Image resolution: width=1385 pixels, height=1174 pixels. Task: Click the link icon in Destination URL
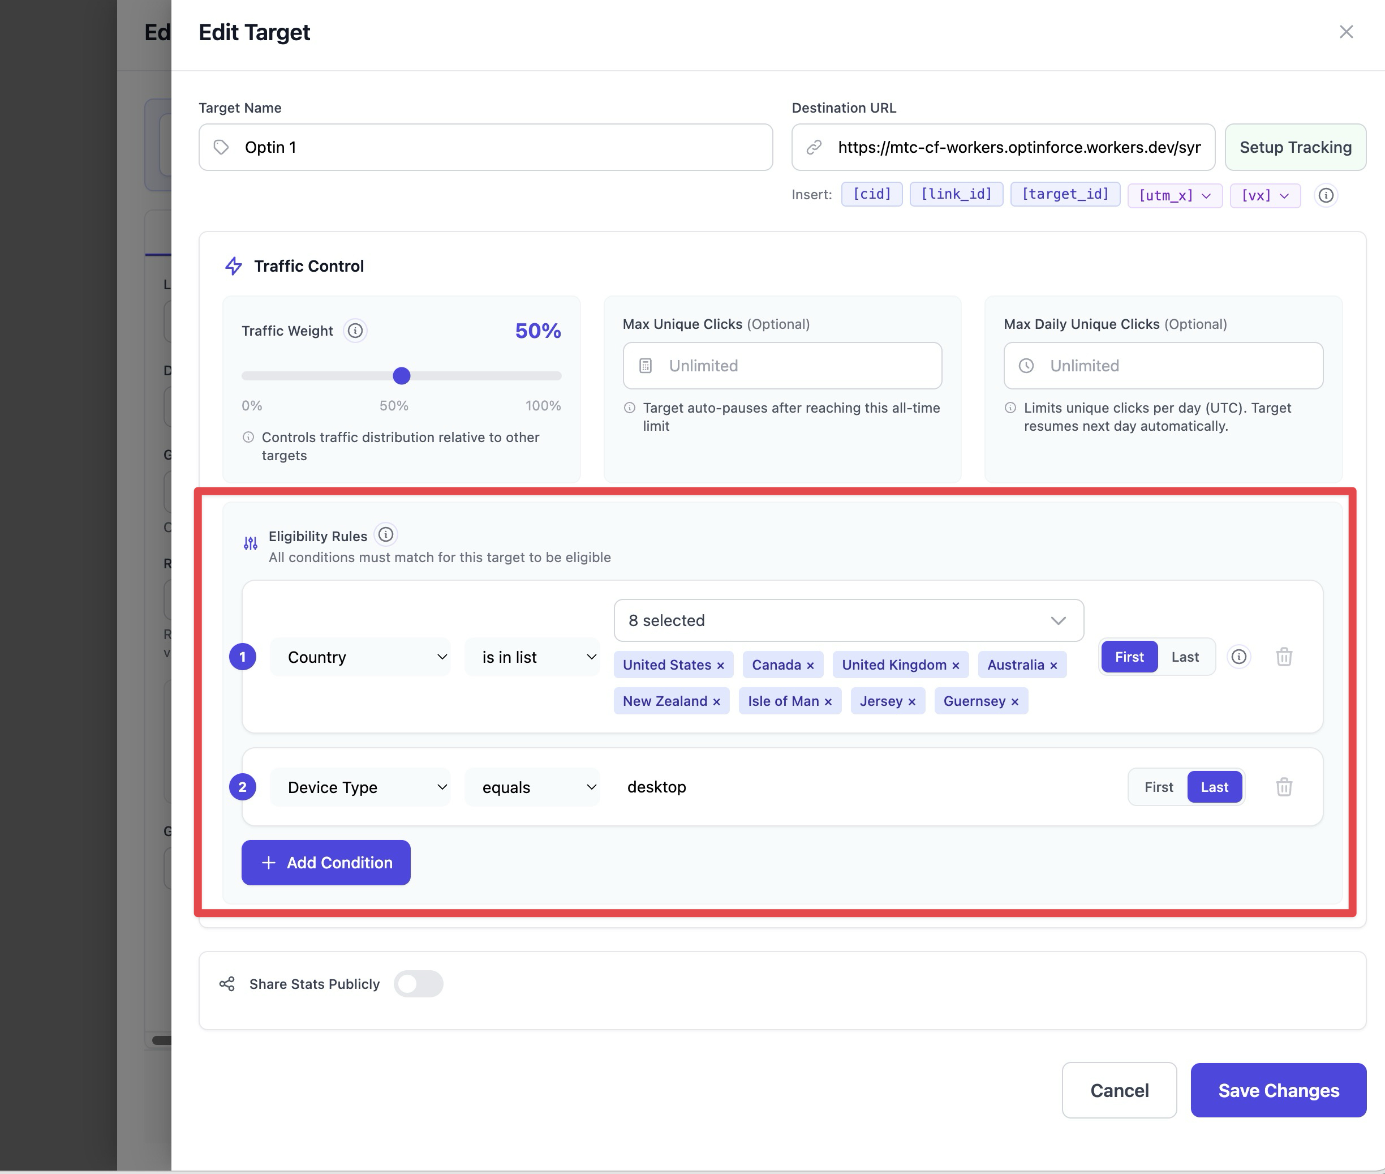click(814, 147)
